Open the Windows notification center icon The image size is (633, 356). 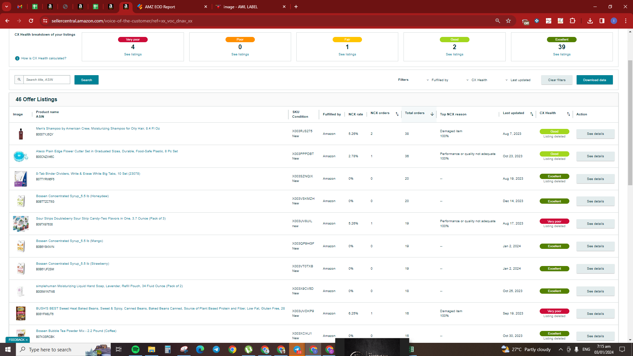click(622, 349)
